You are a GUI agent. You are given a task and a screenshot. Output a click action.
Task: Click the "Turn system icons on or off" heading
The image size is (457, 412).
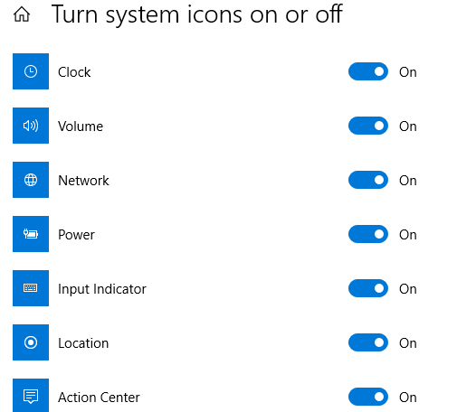coord(197,14)
